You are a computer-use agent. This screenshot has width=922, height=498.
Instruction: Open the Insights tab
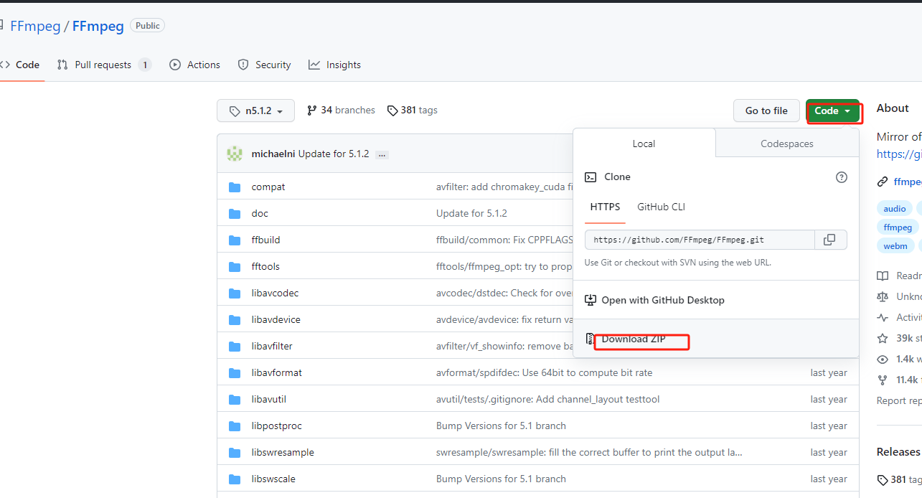click(335, 65)
